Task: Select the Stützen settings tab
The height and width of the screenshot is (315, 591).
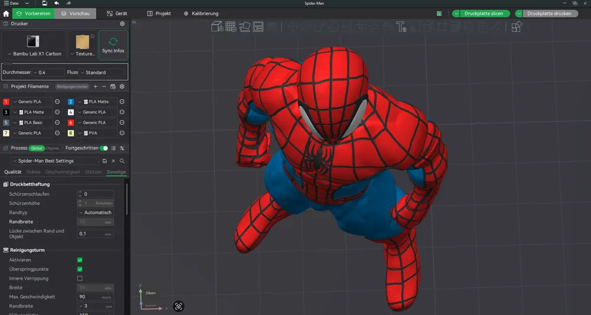Action: tap(93, 172)
